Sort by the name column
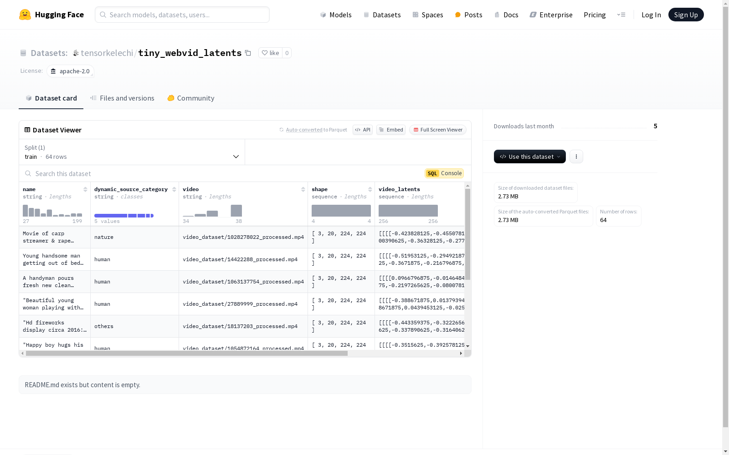This screenshot has height=455, width=729. [85, 189]
